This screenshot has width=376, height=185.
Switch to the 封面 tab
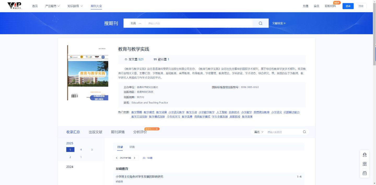click(132, 147)
